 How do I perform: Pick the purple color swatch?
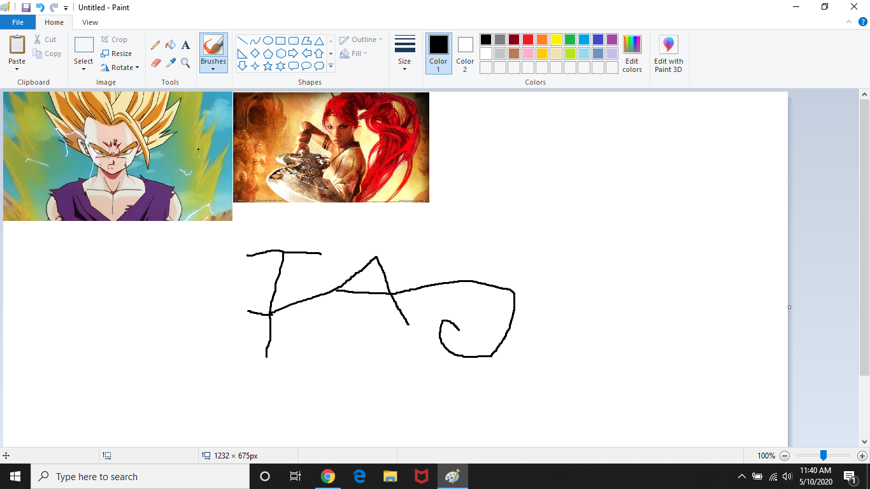pyautogui.click(x=612, y=39)
